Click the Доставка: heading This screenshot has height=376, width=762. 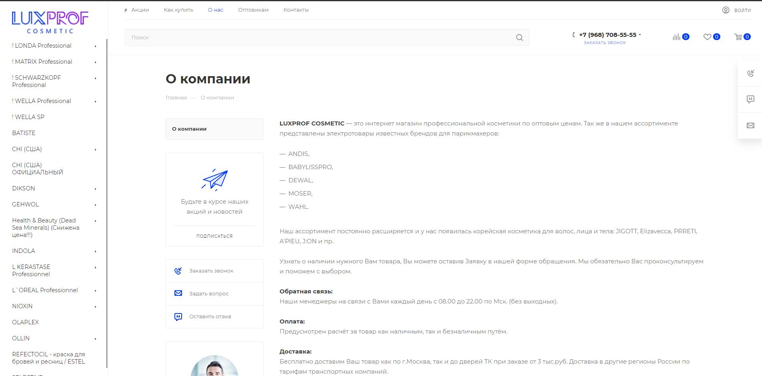(x=296, y=352)
